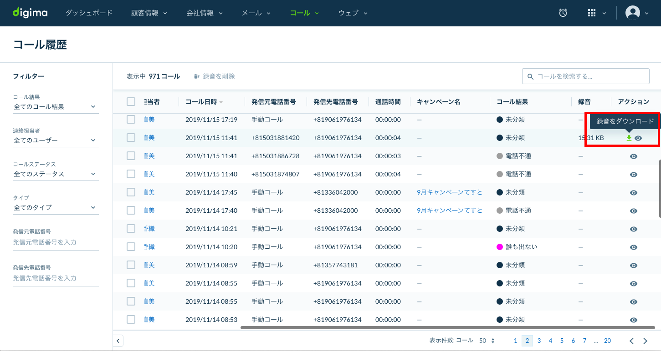The height and width of the screenshot is (351, 661).
Task: Click the vertical scrollbar thumb of the table
Action: tap(659, 188)
